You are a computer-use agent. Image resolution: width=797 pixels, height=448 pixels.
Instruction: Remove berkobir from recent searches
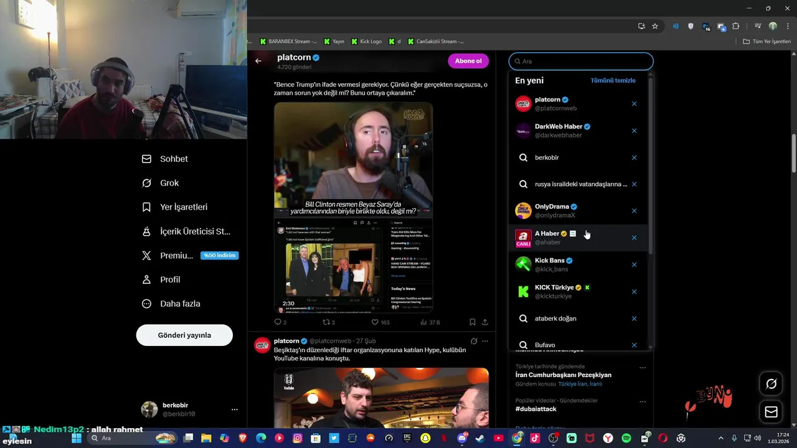[634, 157]
